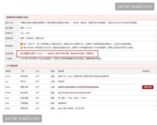Select the uid value 937972
Screen dimensions: 157x125
(x=61, y=82)
